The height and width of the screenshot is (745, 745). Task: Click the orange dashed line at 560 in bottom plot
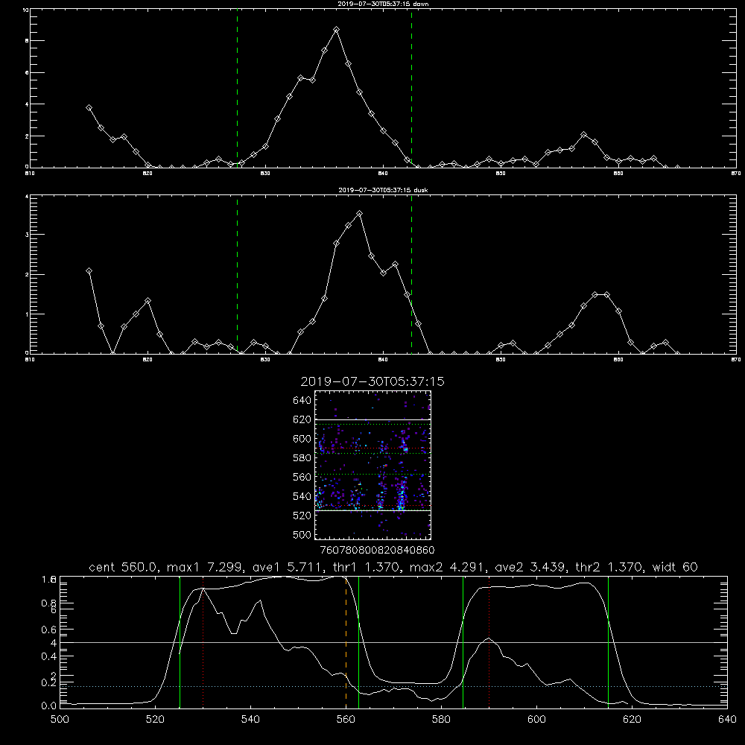tap(346, 642)
